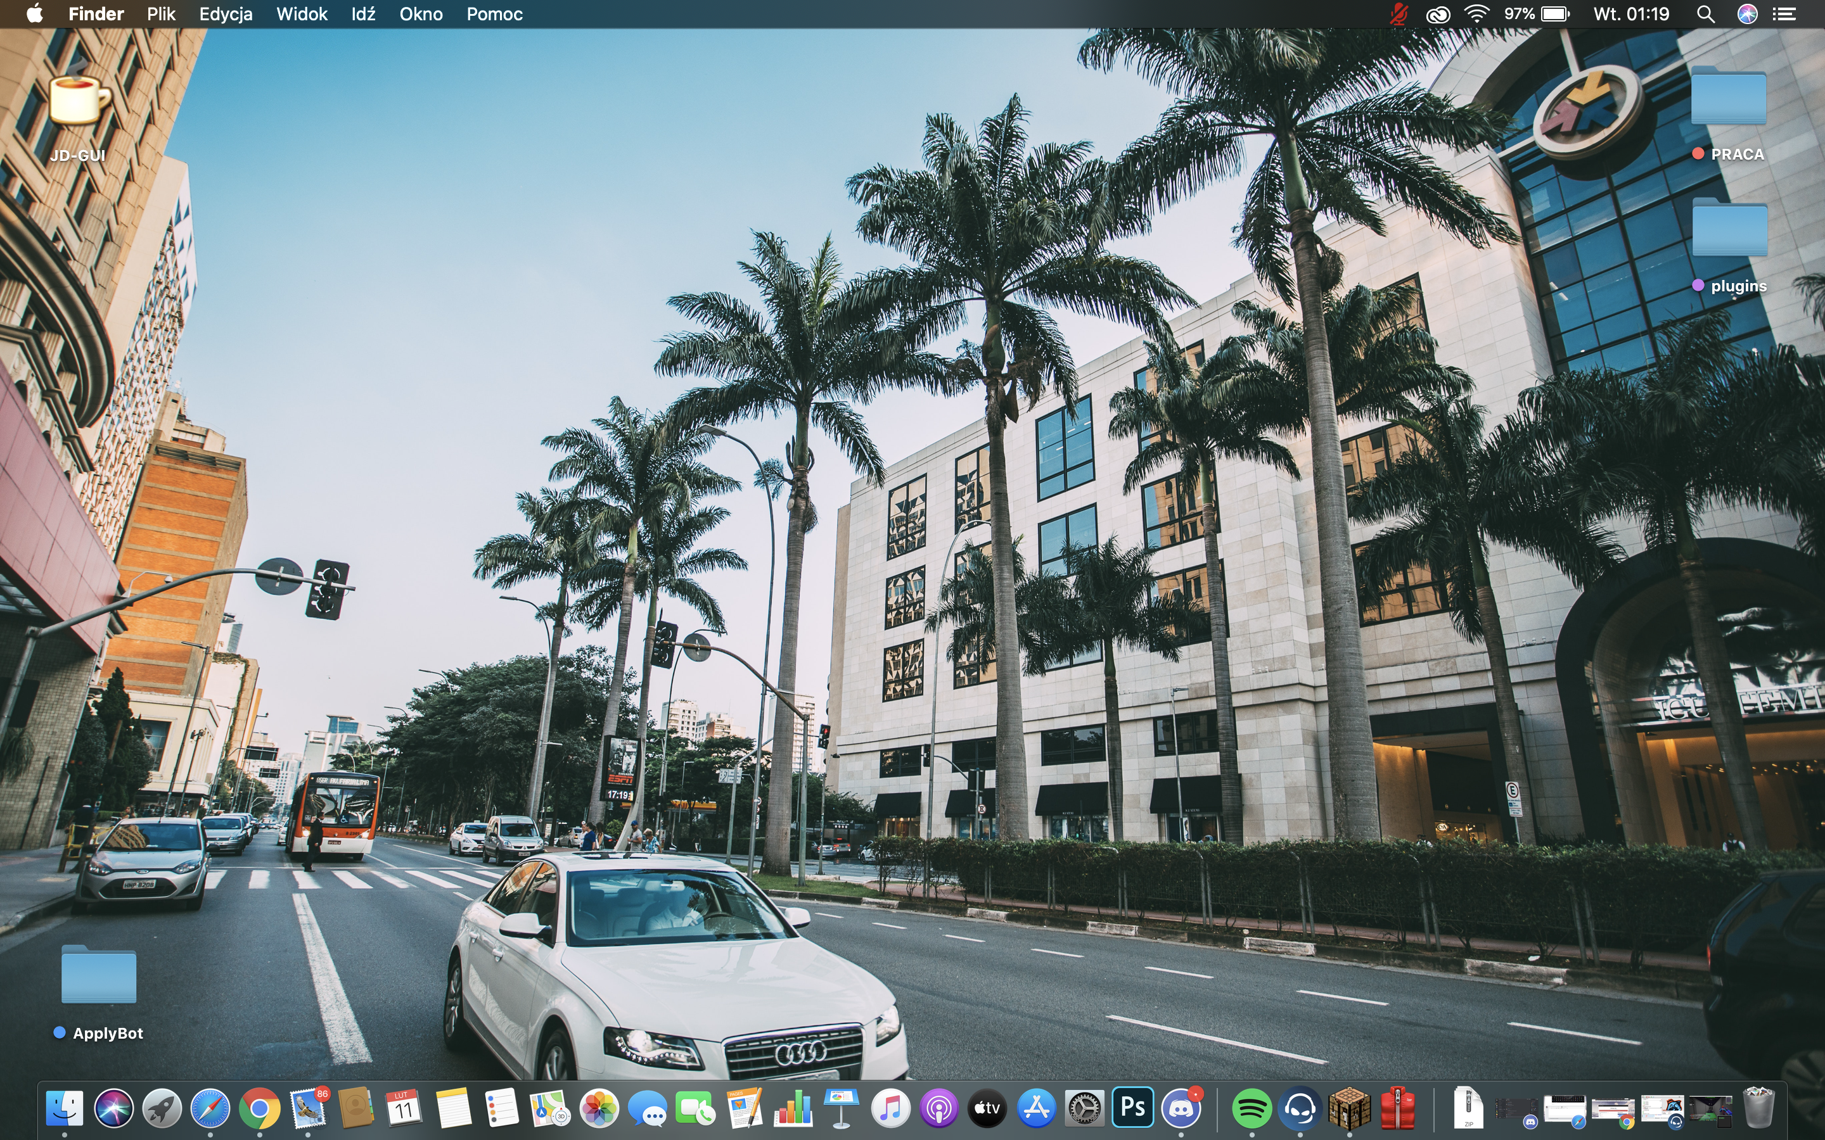Open Mail with 86 unread badge
Image resolution: width=1825 pixels, height=1140 pixels.
click(309, 1108)
